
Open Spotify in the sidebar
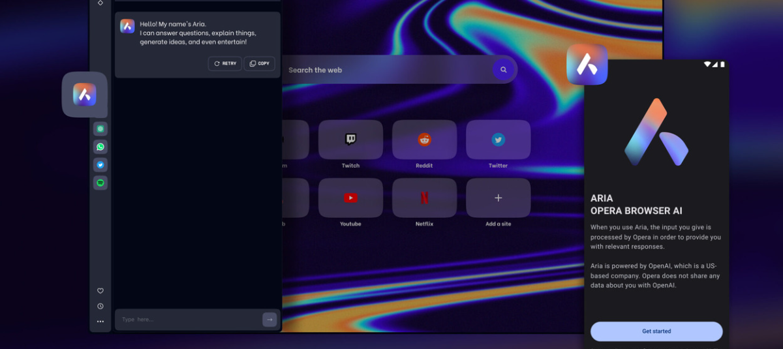(x=100, y=183)
